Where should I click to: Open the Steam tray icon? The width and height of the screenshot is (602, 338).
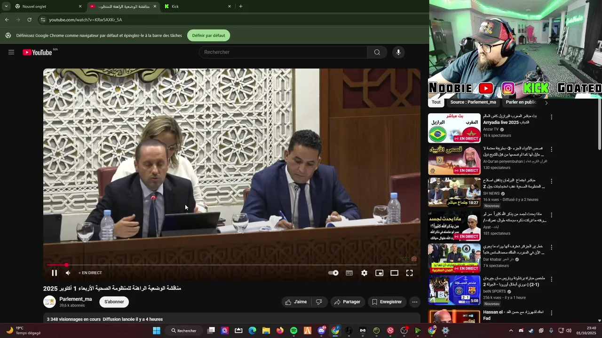(531, 330)
